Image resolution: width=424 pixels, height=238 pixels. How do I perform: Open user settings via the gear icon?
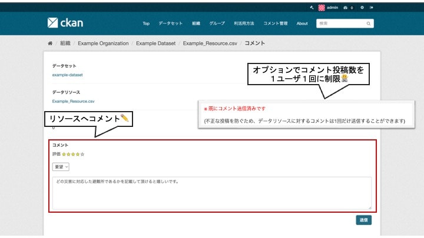362,8
